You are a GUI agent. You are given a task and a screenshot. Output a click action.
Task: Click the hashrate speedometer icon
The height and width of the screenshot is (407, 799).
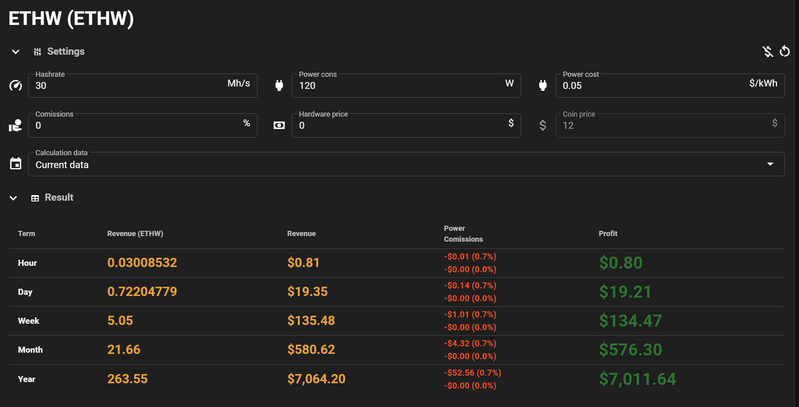point(16,85)
